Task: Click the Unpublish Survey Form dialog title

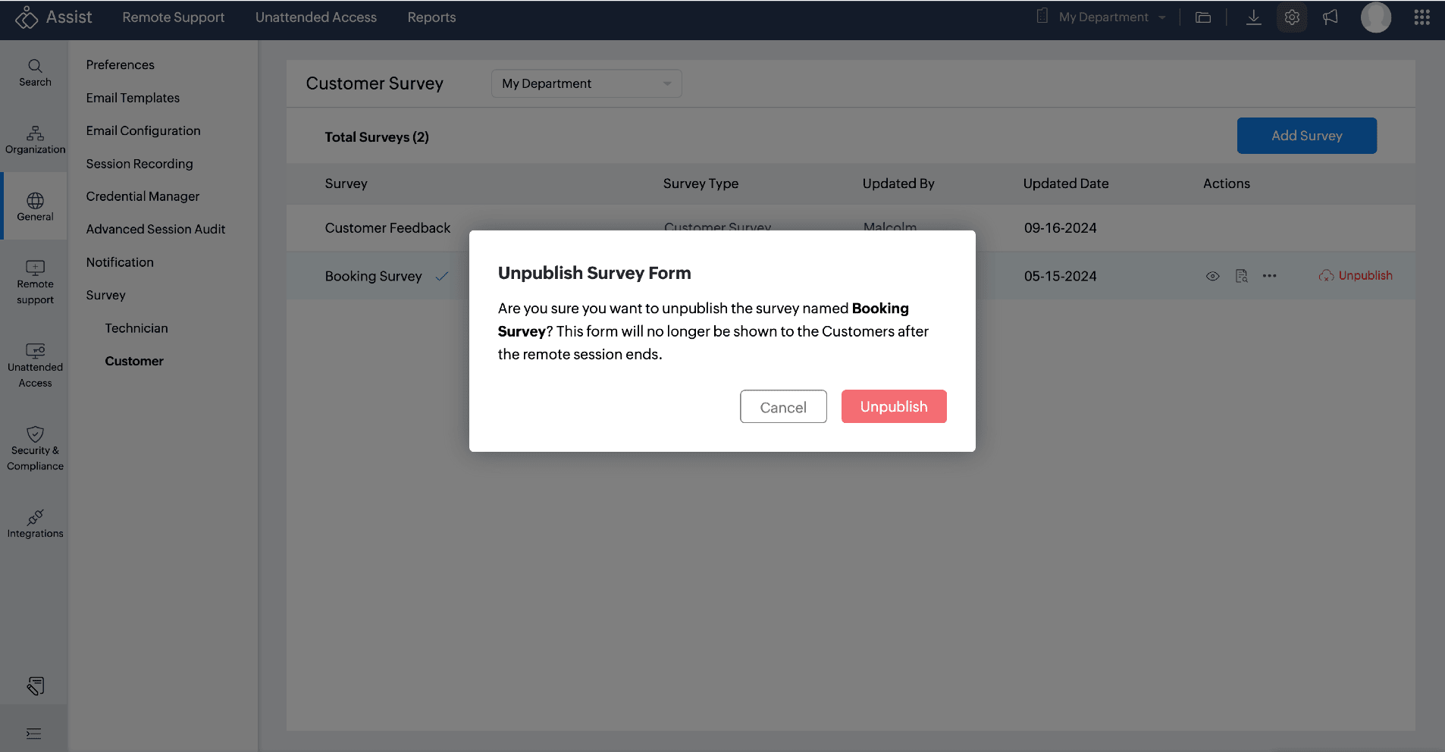Action: pyautogui.click(x=594, y=273)
